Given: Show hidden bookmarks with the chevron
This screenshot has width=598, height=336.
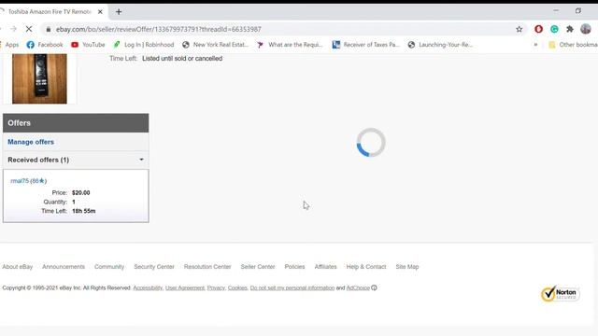Looking at the screenshot, I should [x=535, y=45].
